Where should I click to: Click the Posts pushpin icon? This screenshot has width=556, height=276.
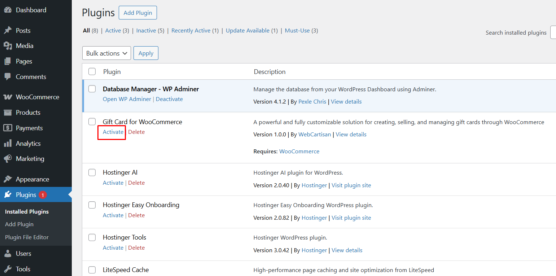pyautogui.click(x=8, y=31)
